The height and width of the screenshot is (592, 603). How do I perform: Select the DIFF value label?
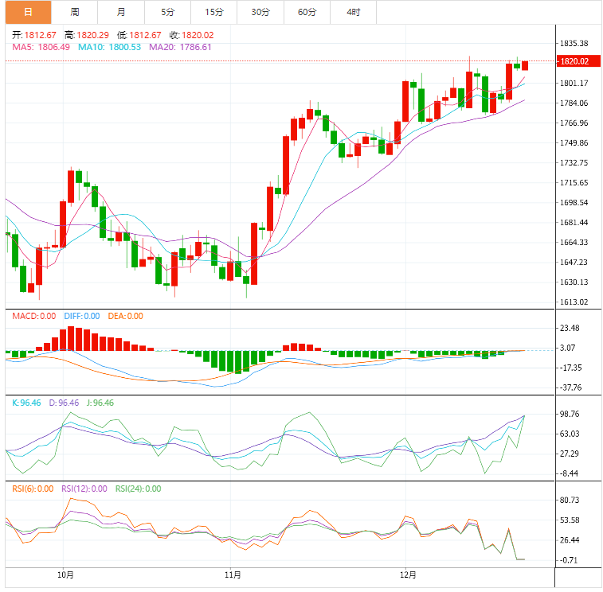point(80,316)
